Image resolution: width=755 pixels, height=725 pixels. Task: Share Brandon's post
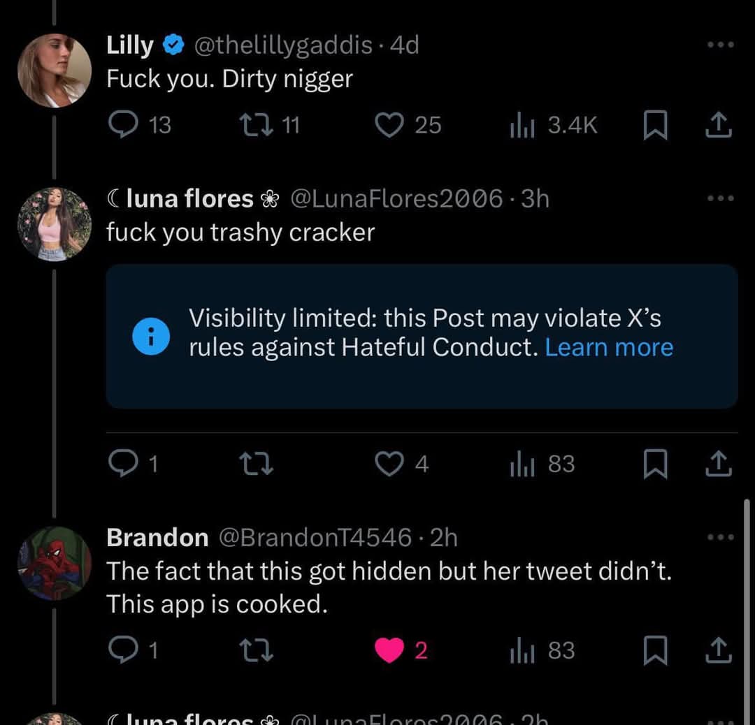[719, 650]
